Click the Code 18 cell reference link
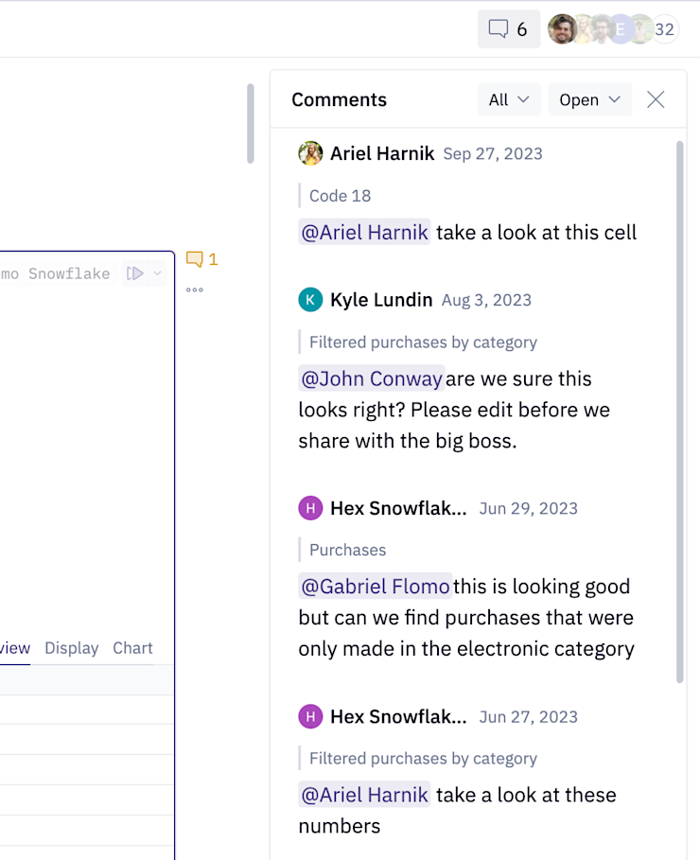 (338, 196)
